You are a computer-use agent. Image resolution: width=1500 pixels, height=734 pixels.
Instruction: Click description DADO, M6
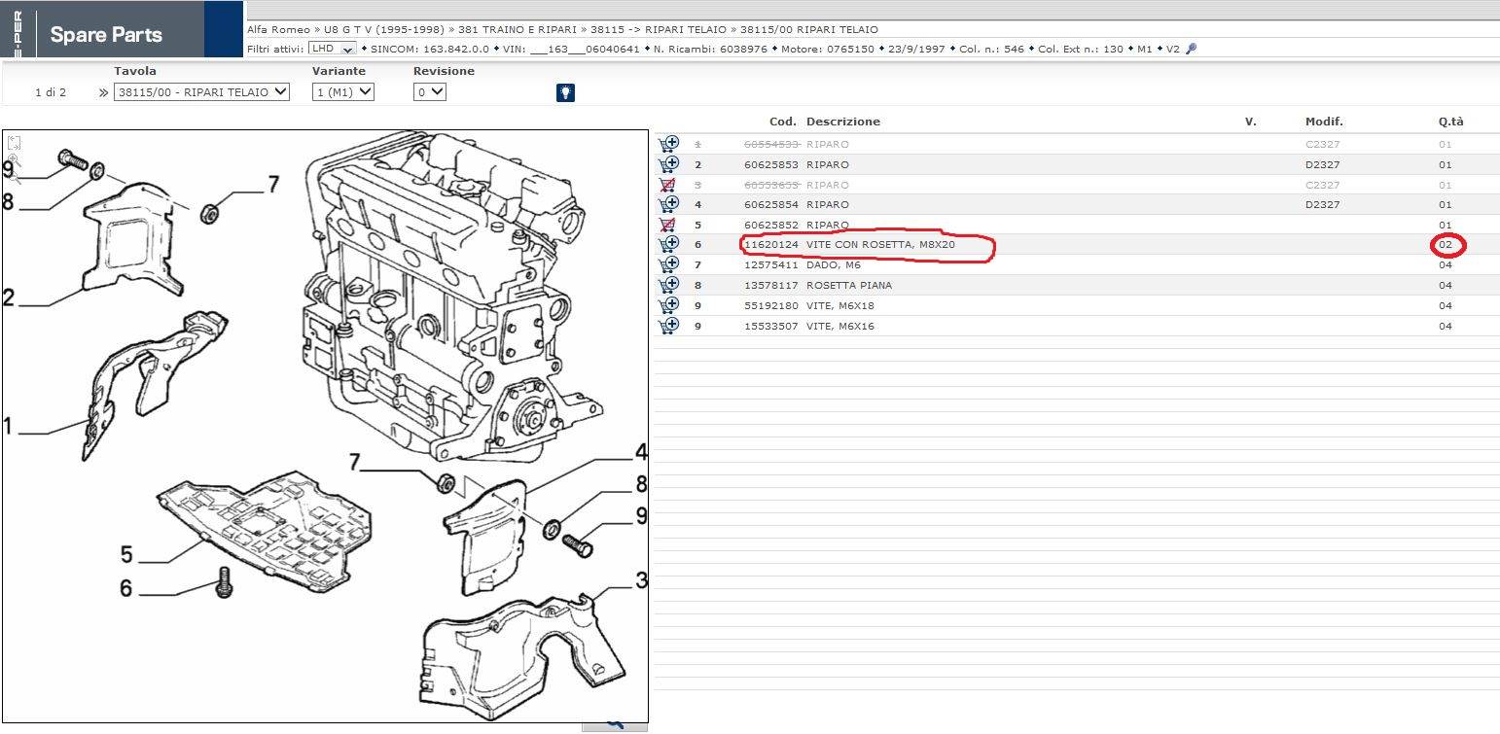(x=834, y=265)
